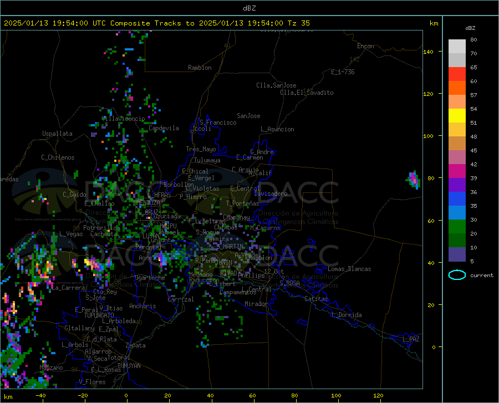Click the 'TUNUYAN' town label
This screenshot has height=403, width=499.
[129, 366]
